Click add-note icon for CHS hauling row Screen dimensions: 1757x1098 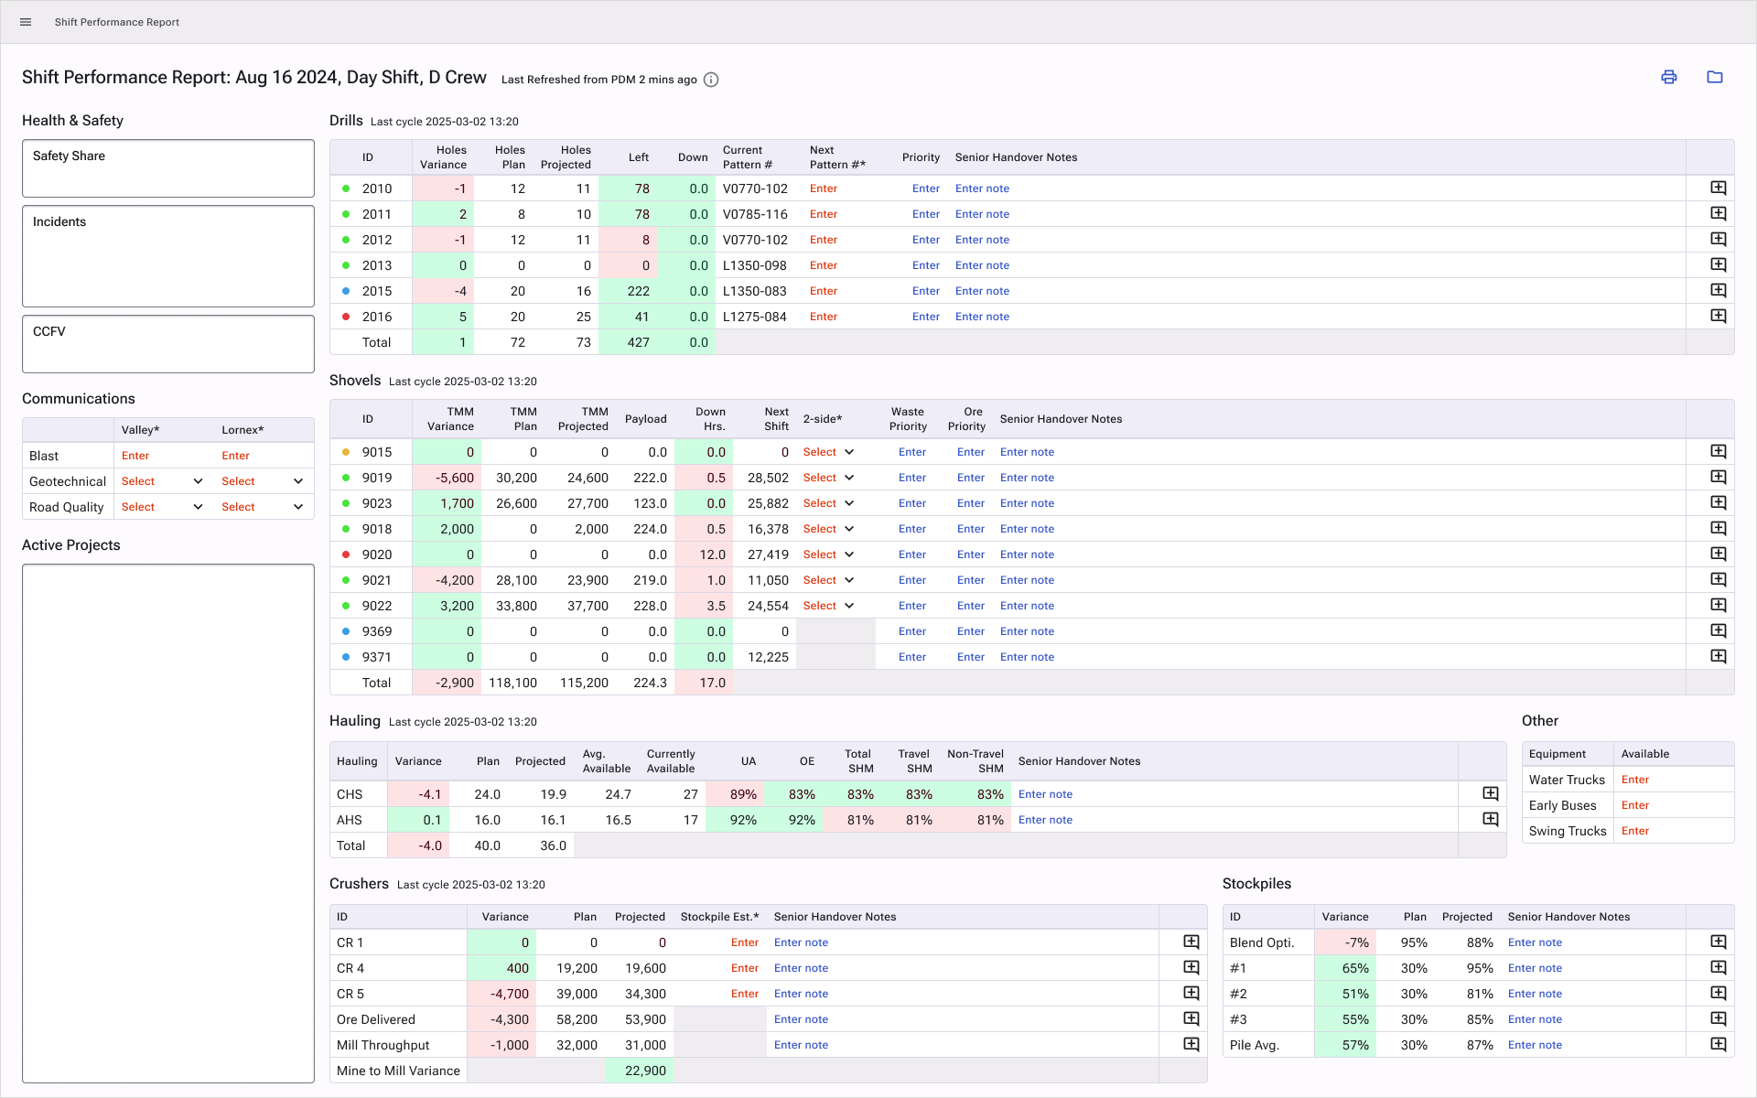[1491, 794]
